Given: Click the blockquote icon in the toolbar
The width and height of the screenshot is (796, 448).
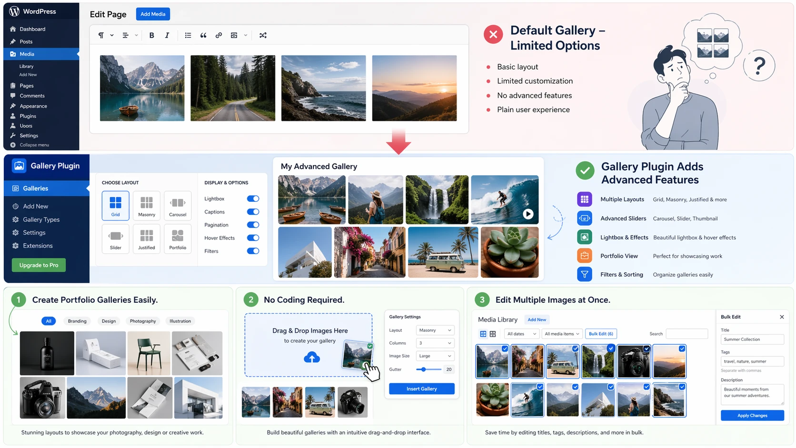Looking at the screenshot, I should coord(203,35).
